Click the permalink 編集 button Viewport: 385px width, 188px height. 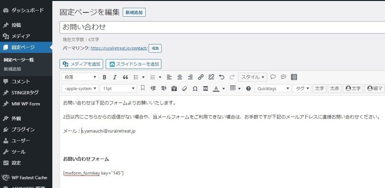pos(155,48)
